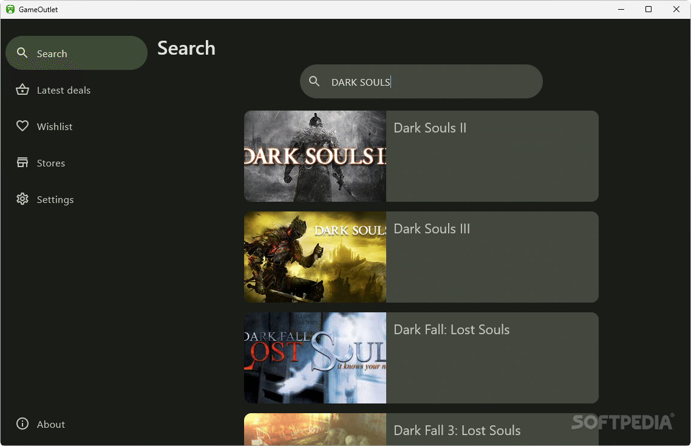Focus the DARK SOULS search field
691x446 pixels.
[x=421, y=81]
